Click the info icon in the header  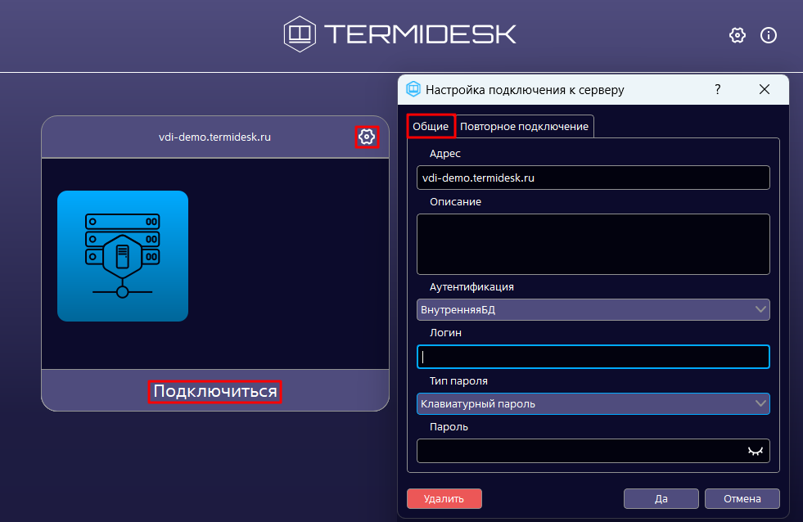pyautogui.click(x=768, y=35)
